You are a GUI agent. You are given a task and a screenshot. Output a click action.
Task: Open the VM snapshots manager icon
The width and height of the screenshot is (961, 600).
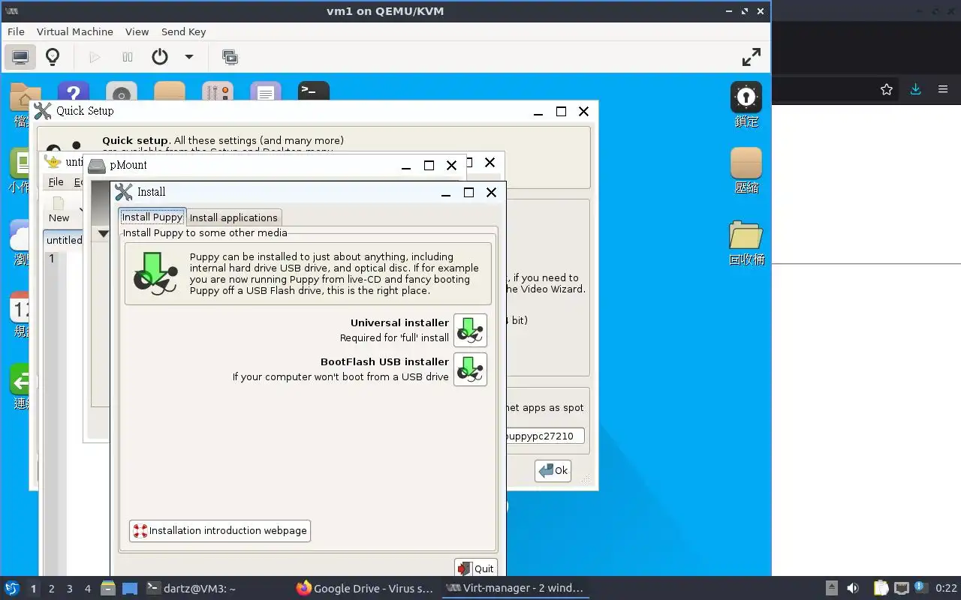click(x=230, y=57)
